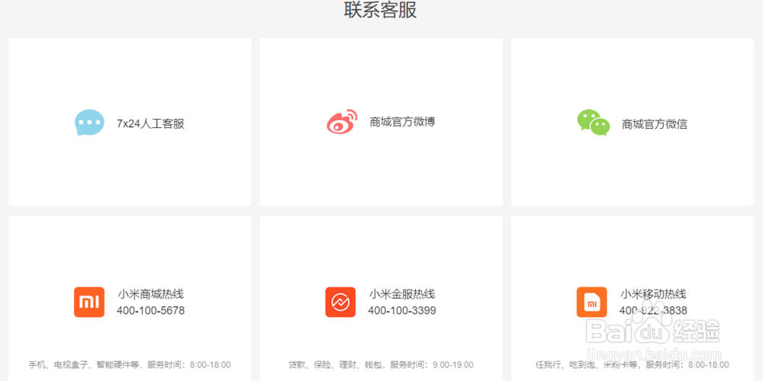Open the Weibo logo icon

click(x=342, y=121)
